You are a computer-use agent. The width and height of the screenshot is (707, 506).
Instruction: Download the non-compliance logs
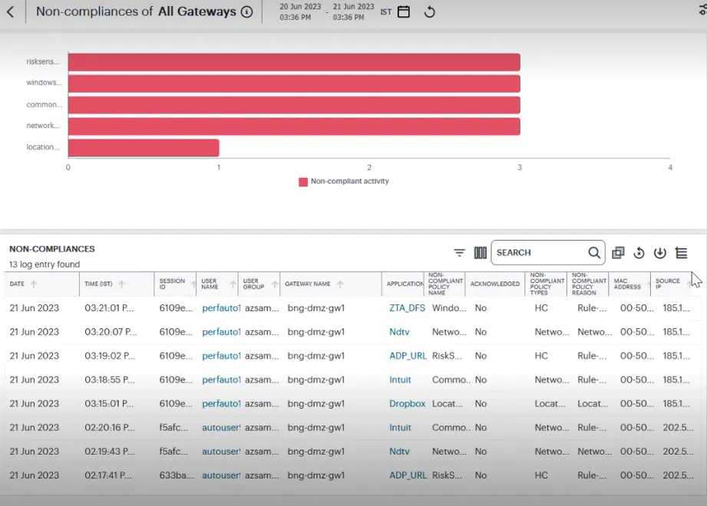click(x=659, y=252)
